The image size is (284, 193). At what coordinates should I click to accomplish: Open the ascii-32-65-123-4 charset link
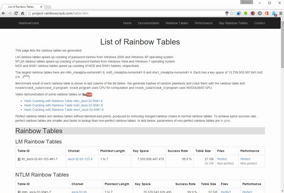80,159
